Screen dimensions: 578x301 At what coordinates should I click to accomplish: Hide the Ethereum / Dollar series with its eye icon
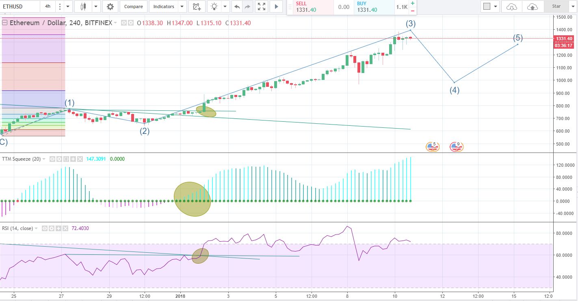(123, 23)
